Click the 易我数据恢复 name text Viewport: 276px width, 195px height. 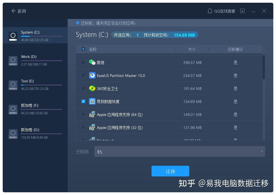108,102
